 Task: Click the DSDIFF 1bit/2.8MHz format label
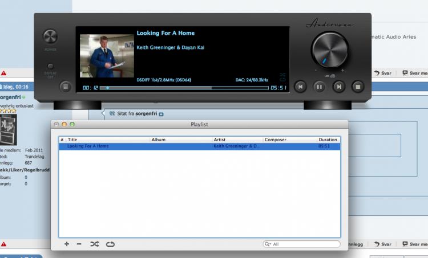164,80
